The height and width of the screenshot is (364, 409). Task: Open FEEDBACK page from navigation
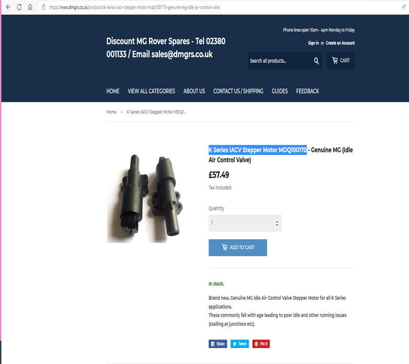pyautogui.click(x=307, y=91)
